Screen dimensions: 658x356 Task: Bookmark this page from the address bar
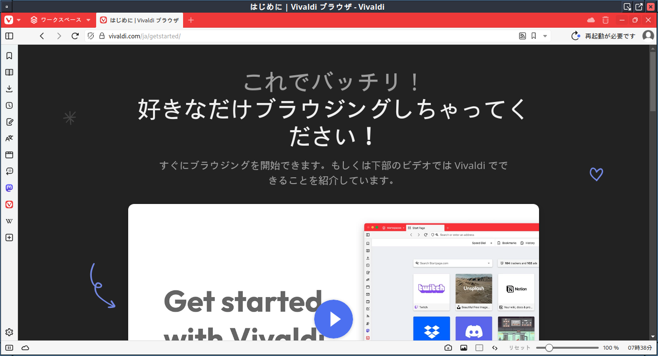(x=534, y=36)
